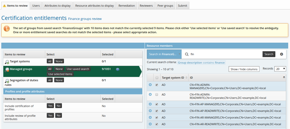The width and height of the screenshot is (290, 129).
Task: Click the Segregation of duties rules icon
Action: click(7, 81)
